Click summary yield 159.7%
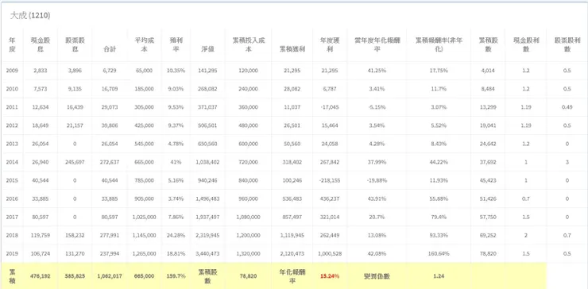This screenshot has height=289, width=588. [x=176, y=276]
